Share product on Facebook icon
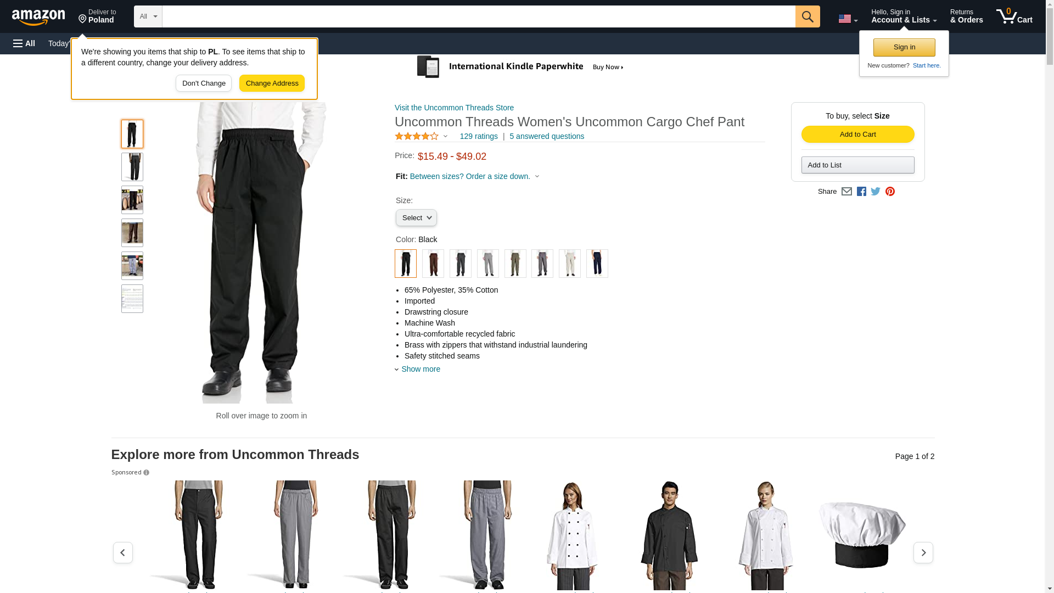This screenshot has height=593, width=1054. 861,192
